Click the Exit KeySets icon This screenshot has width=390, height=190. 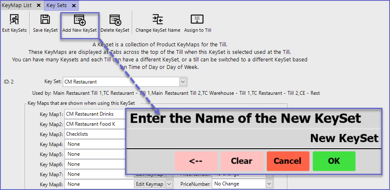pos(14,20)
